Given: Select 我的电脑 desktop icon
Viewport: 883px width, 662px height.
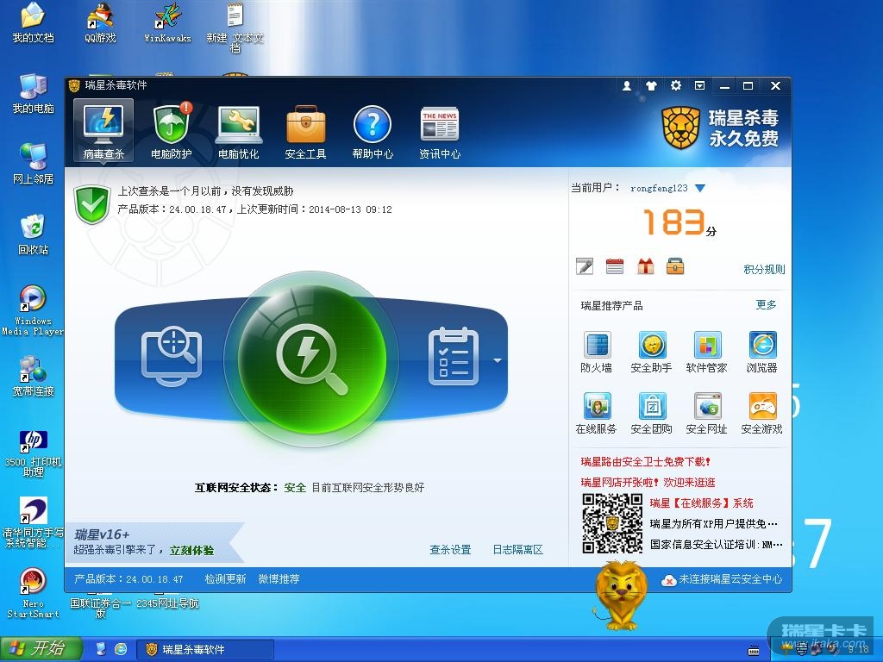Looking at the screenshot, I should pos(34,93).
